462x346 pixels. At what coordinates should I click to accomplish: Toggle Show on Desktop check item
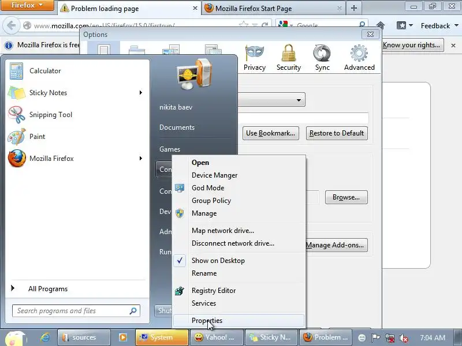(239, 261)
